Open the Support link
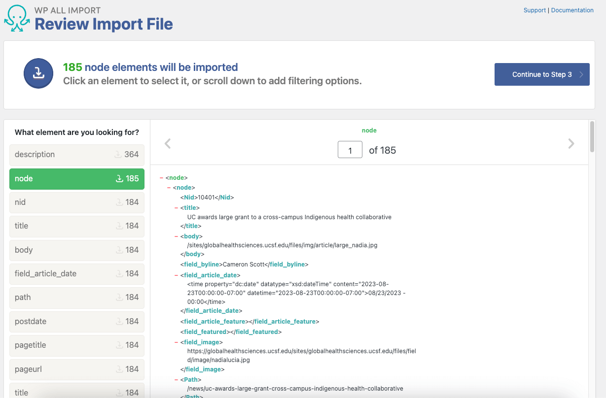 [535, 10]
